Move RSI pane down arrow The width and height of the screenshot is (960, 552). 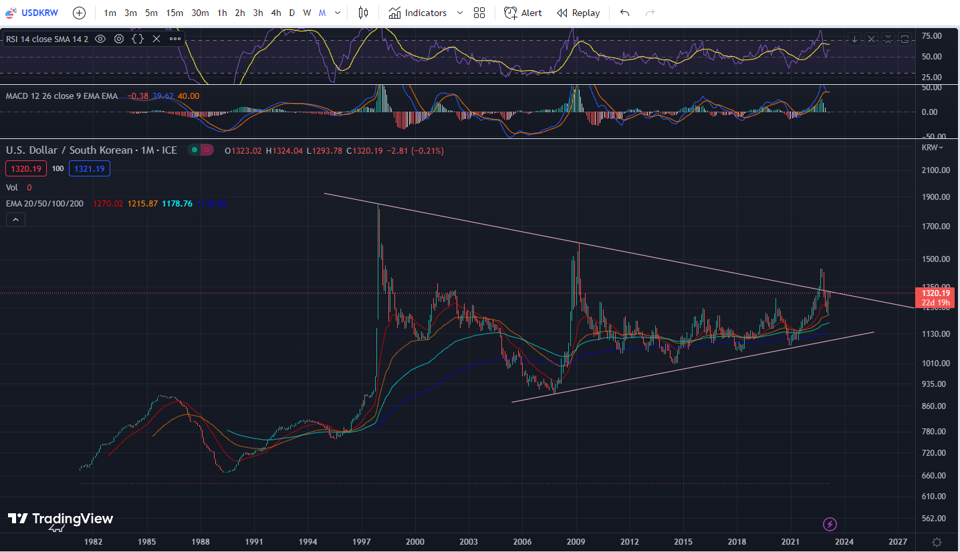pyautogui.click(x=854, y=39)
